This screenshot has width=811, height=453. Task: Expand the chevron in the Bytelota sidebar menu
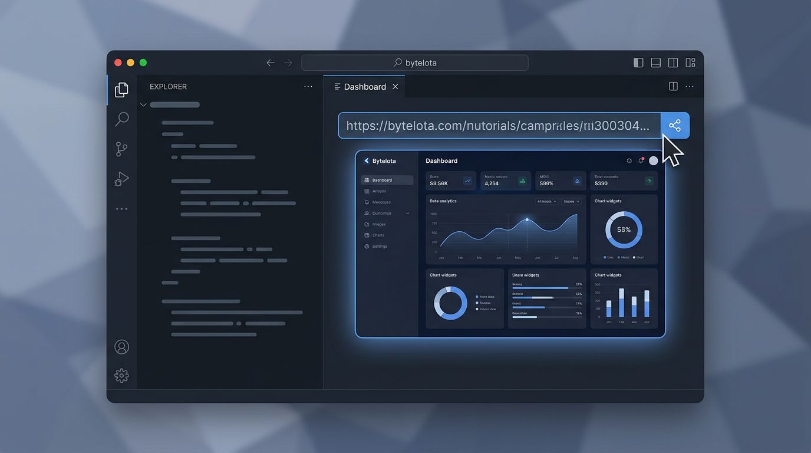(x=408, y=213)
